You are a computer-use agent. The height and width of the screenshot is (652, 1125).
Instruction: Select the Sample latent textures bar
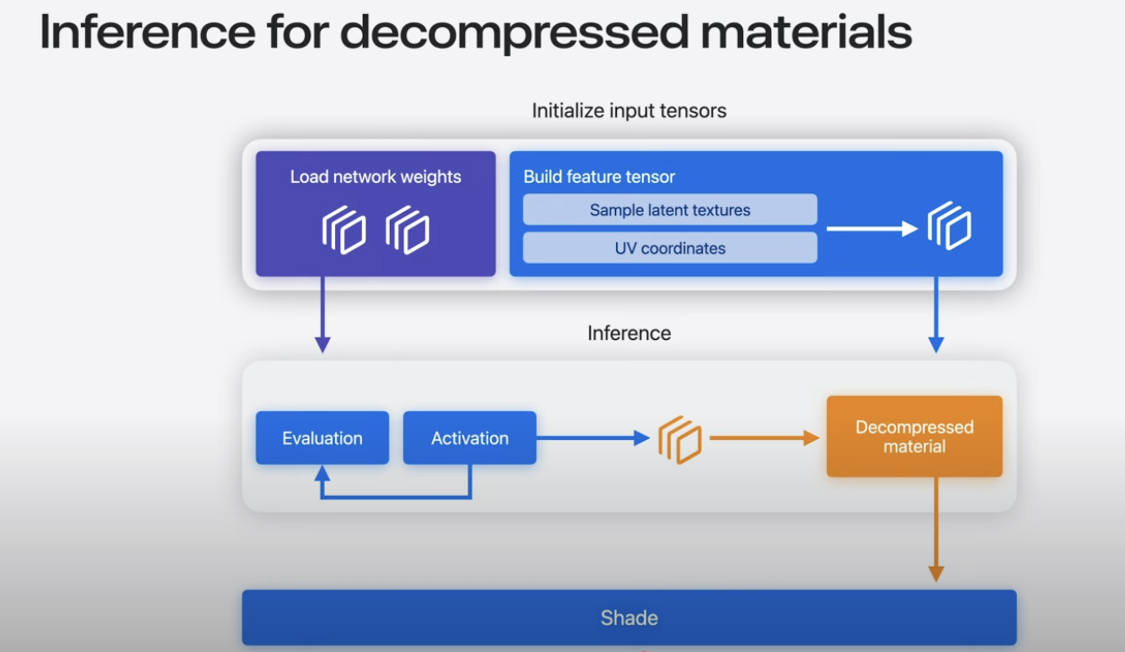(670, 210)
